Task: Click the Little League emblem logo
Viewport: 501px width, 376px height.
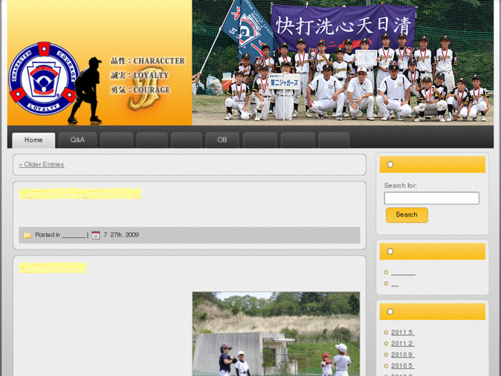Action: click(x=44, y=79)
